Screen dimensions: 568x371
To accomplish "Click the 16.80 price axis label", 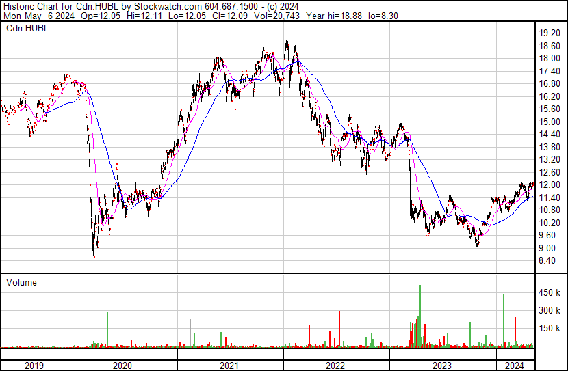I will tap(550, 84).
